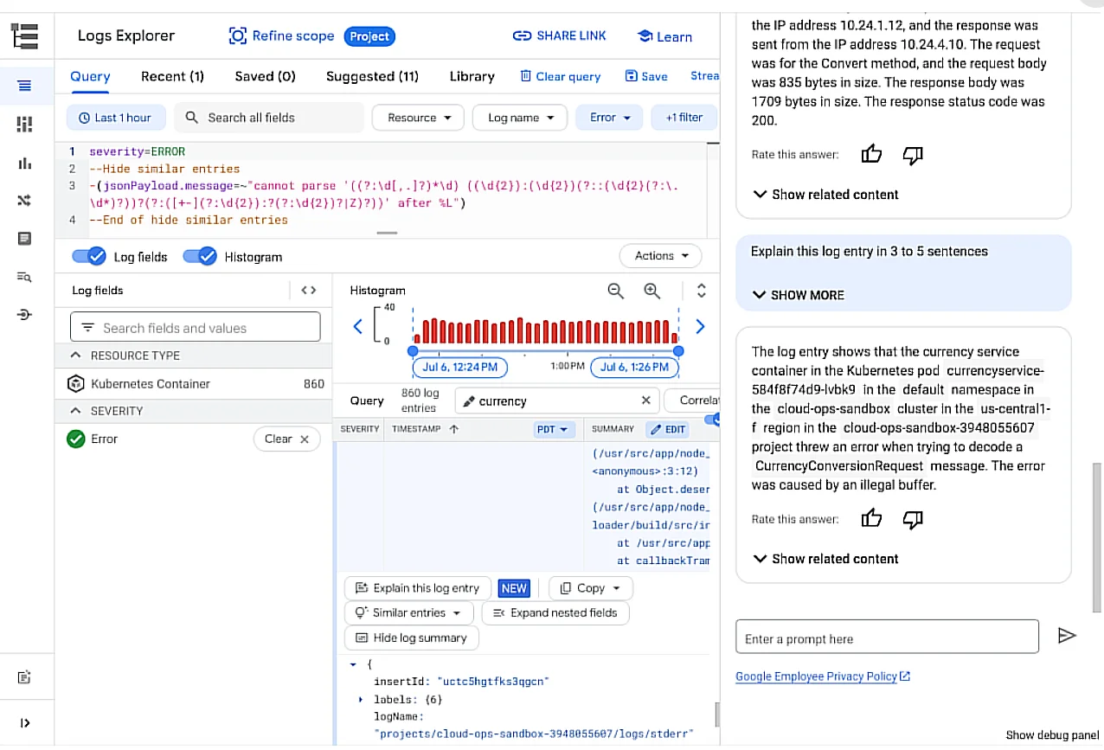Open the Resource dropdown filter
The width and height of the screenshot is (1104, 750).
pos(420,118)
